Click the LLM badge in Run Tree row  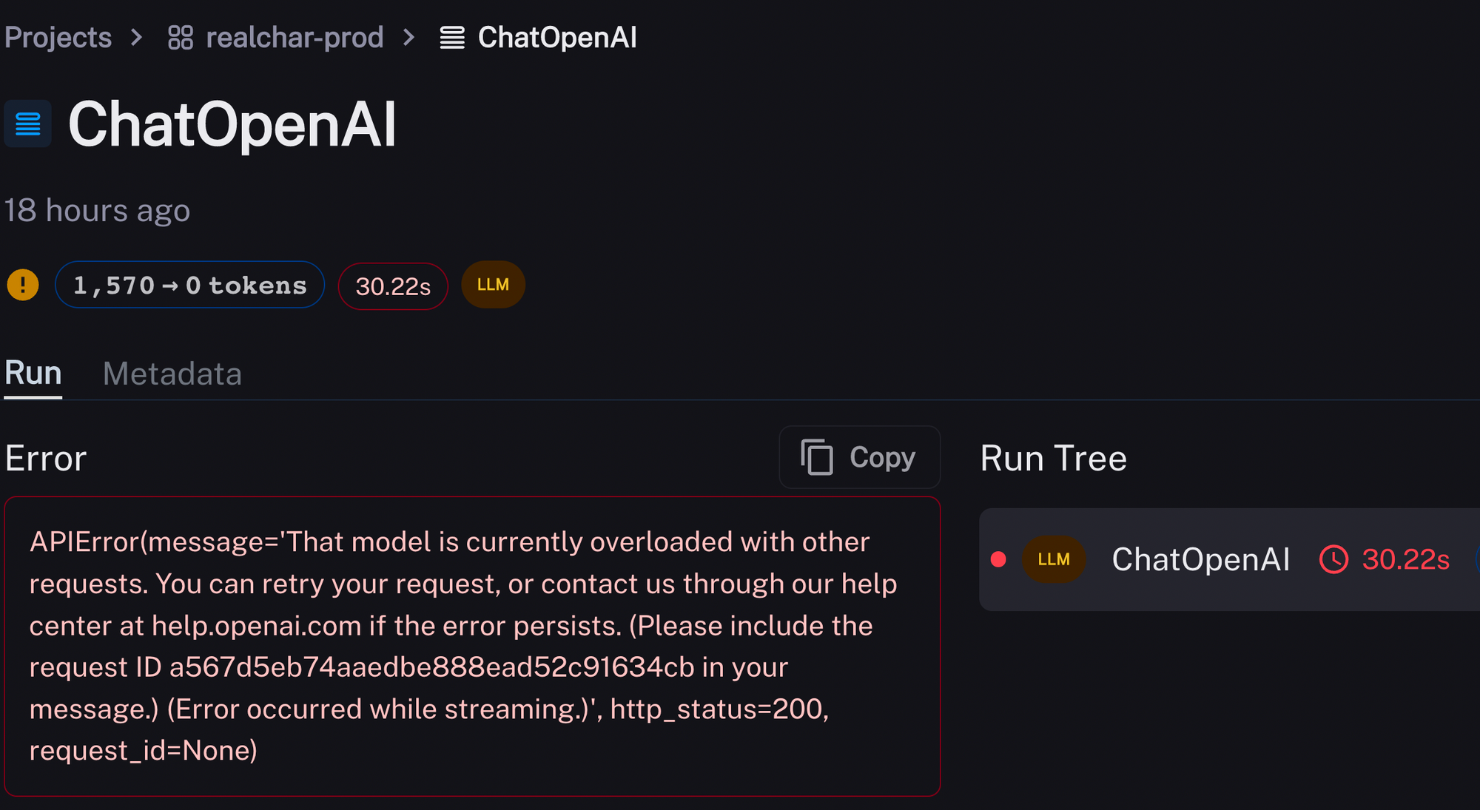point(1053,559)
